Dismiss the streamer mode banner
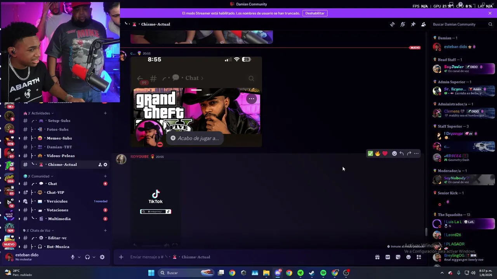Image resolution: width=497 pixels, height=279 pixels. click(490, 13)
